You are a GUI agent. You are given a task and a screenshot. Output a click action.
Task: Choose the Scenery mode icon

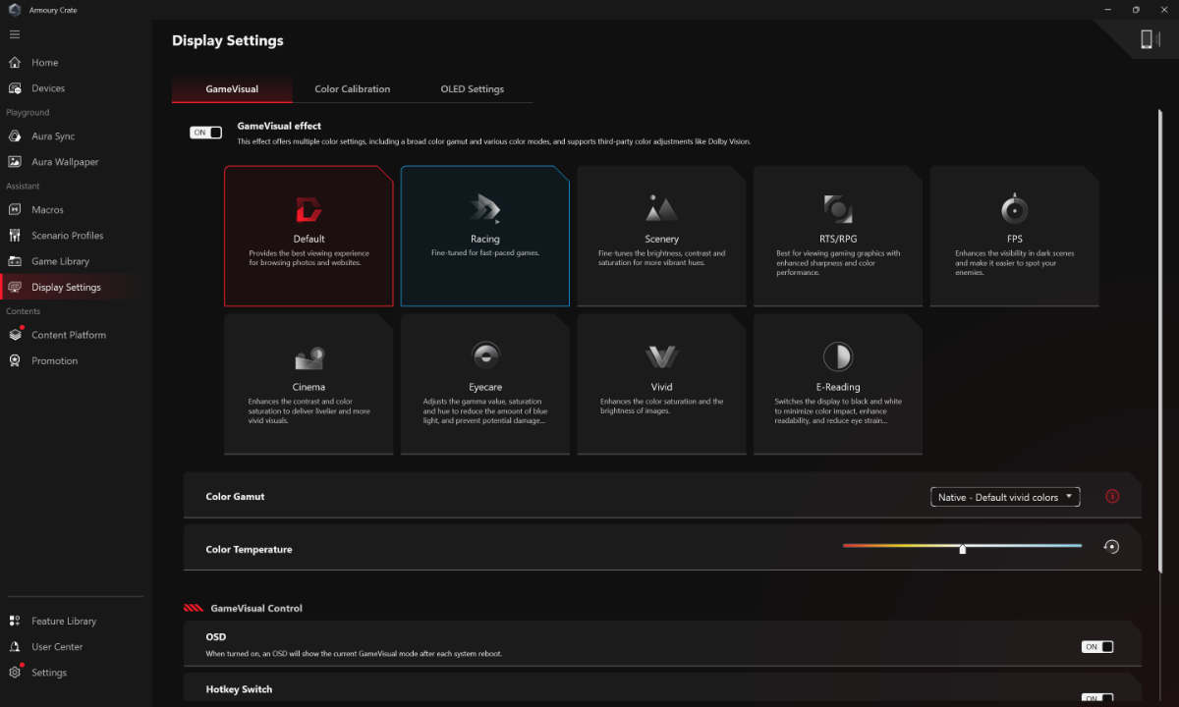pyautogui.click(x=661, y=208)
